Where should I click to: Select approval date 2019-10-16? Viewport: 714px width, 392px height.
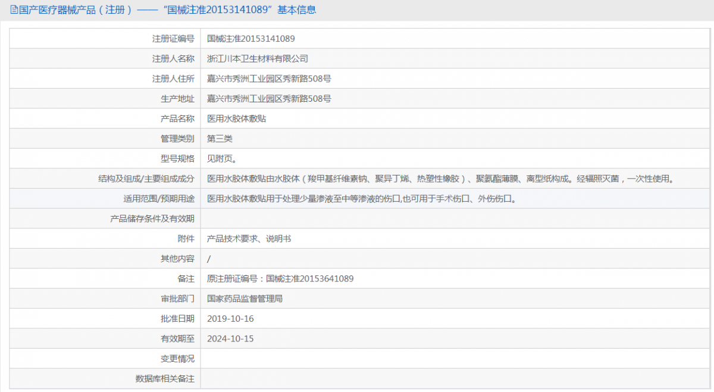click(230, 319)
